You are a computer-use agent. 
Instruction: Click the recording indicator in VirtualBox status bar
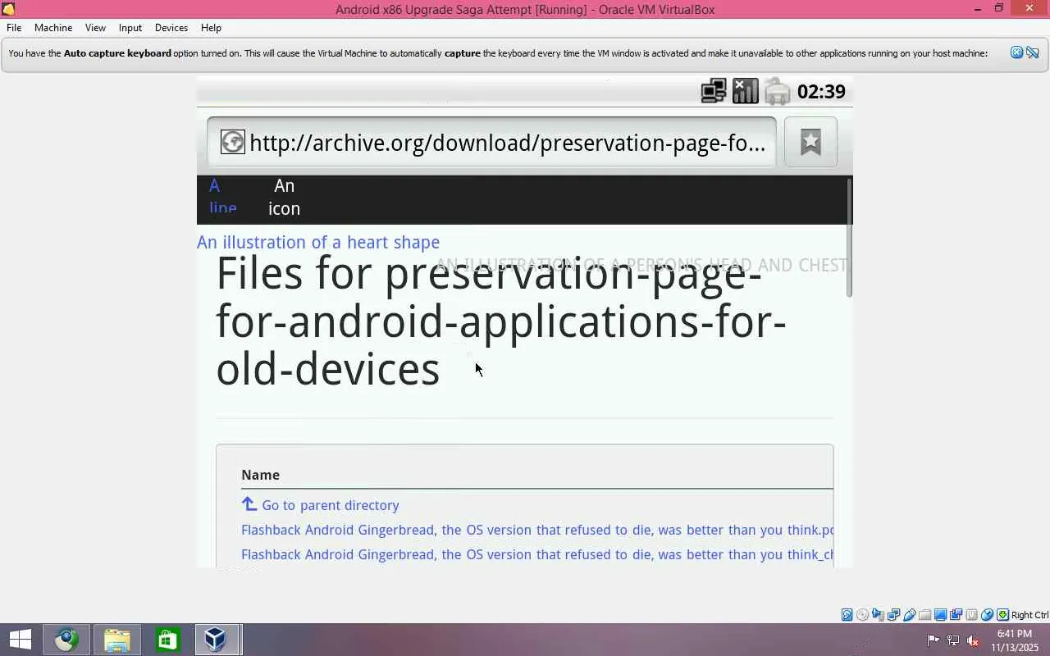point(956,615)
